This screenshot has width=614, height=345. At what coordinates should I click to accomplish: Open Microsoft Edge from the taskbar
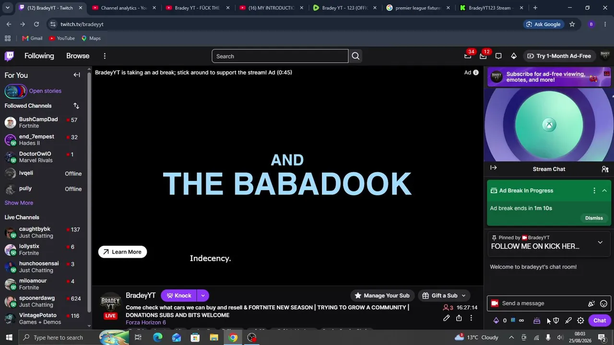click(158, 337)
